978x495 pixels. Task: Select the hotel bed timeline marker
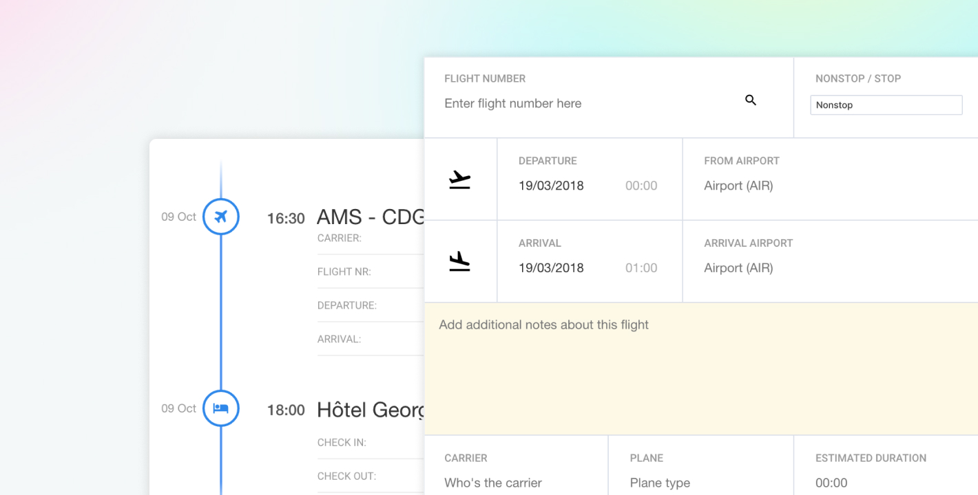point(220,408)
